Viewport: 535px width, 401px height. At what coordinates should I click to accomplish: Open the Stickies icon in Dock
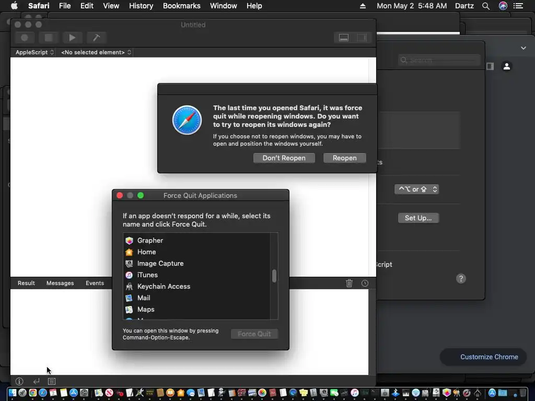[304, 393]
